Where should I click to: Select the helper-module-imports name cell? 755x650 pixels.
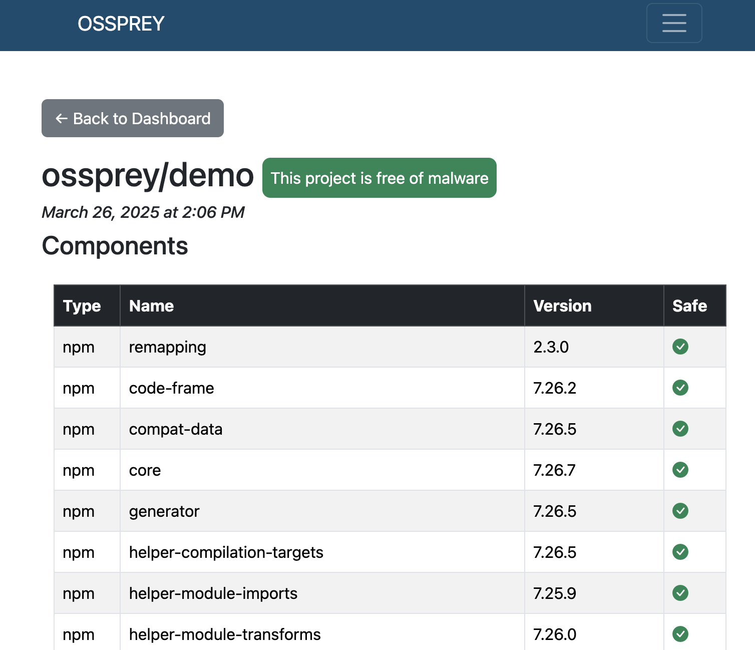(322, 593)
